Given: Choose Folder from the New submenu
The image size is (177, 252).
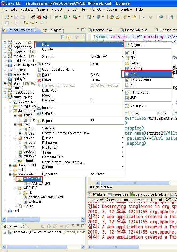Looking at the screenshot, I should 148,63.
